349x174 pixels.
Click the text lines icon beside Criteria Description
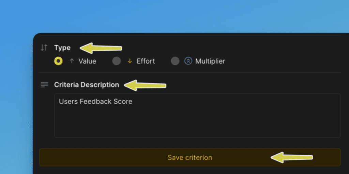tap(44, 85)
